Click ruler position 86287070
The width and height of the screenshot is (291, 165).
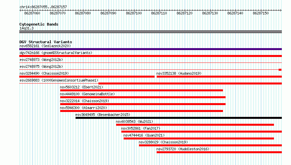[x=58, y=13]
